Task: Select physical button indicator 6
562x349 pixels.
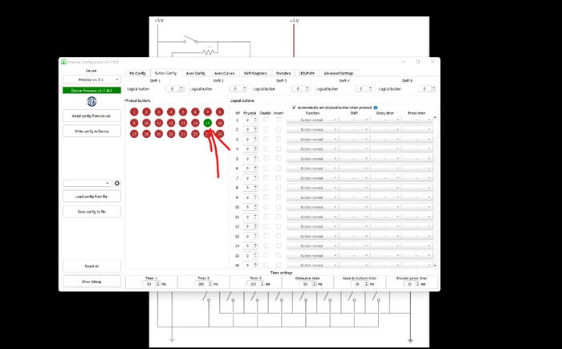Action: point(195,112)
